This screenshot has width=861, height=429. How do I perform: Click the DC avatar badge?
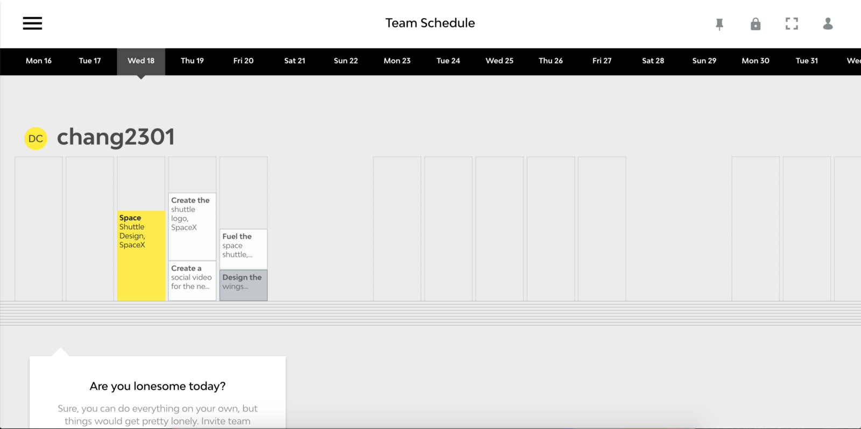tap(36, 138)
